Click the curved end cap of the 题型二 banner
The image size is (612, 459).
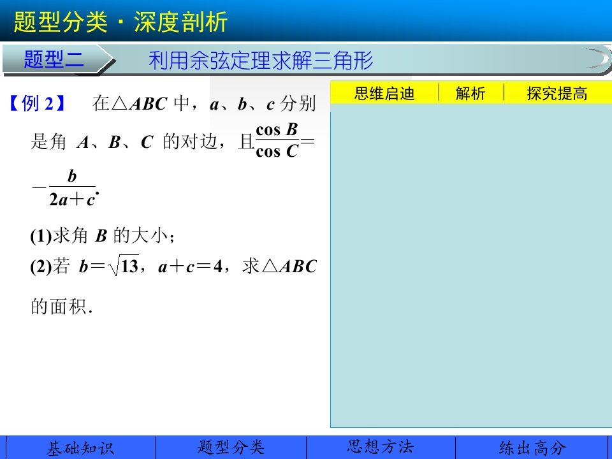598,59
